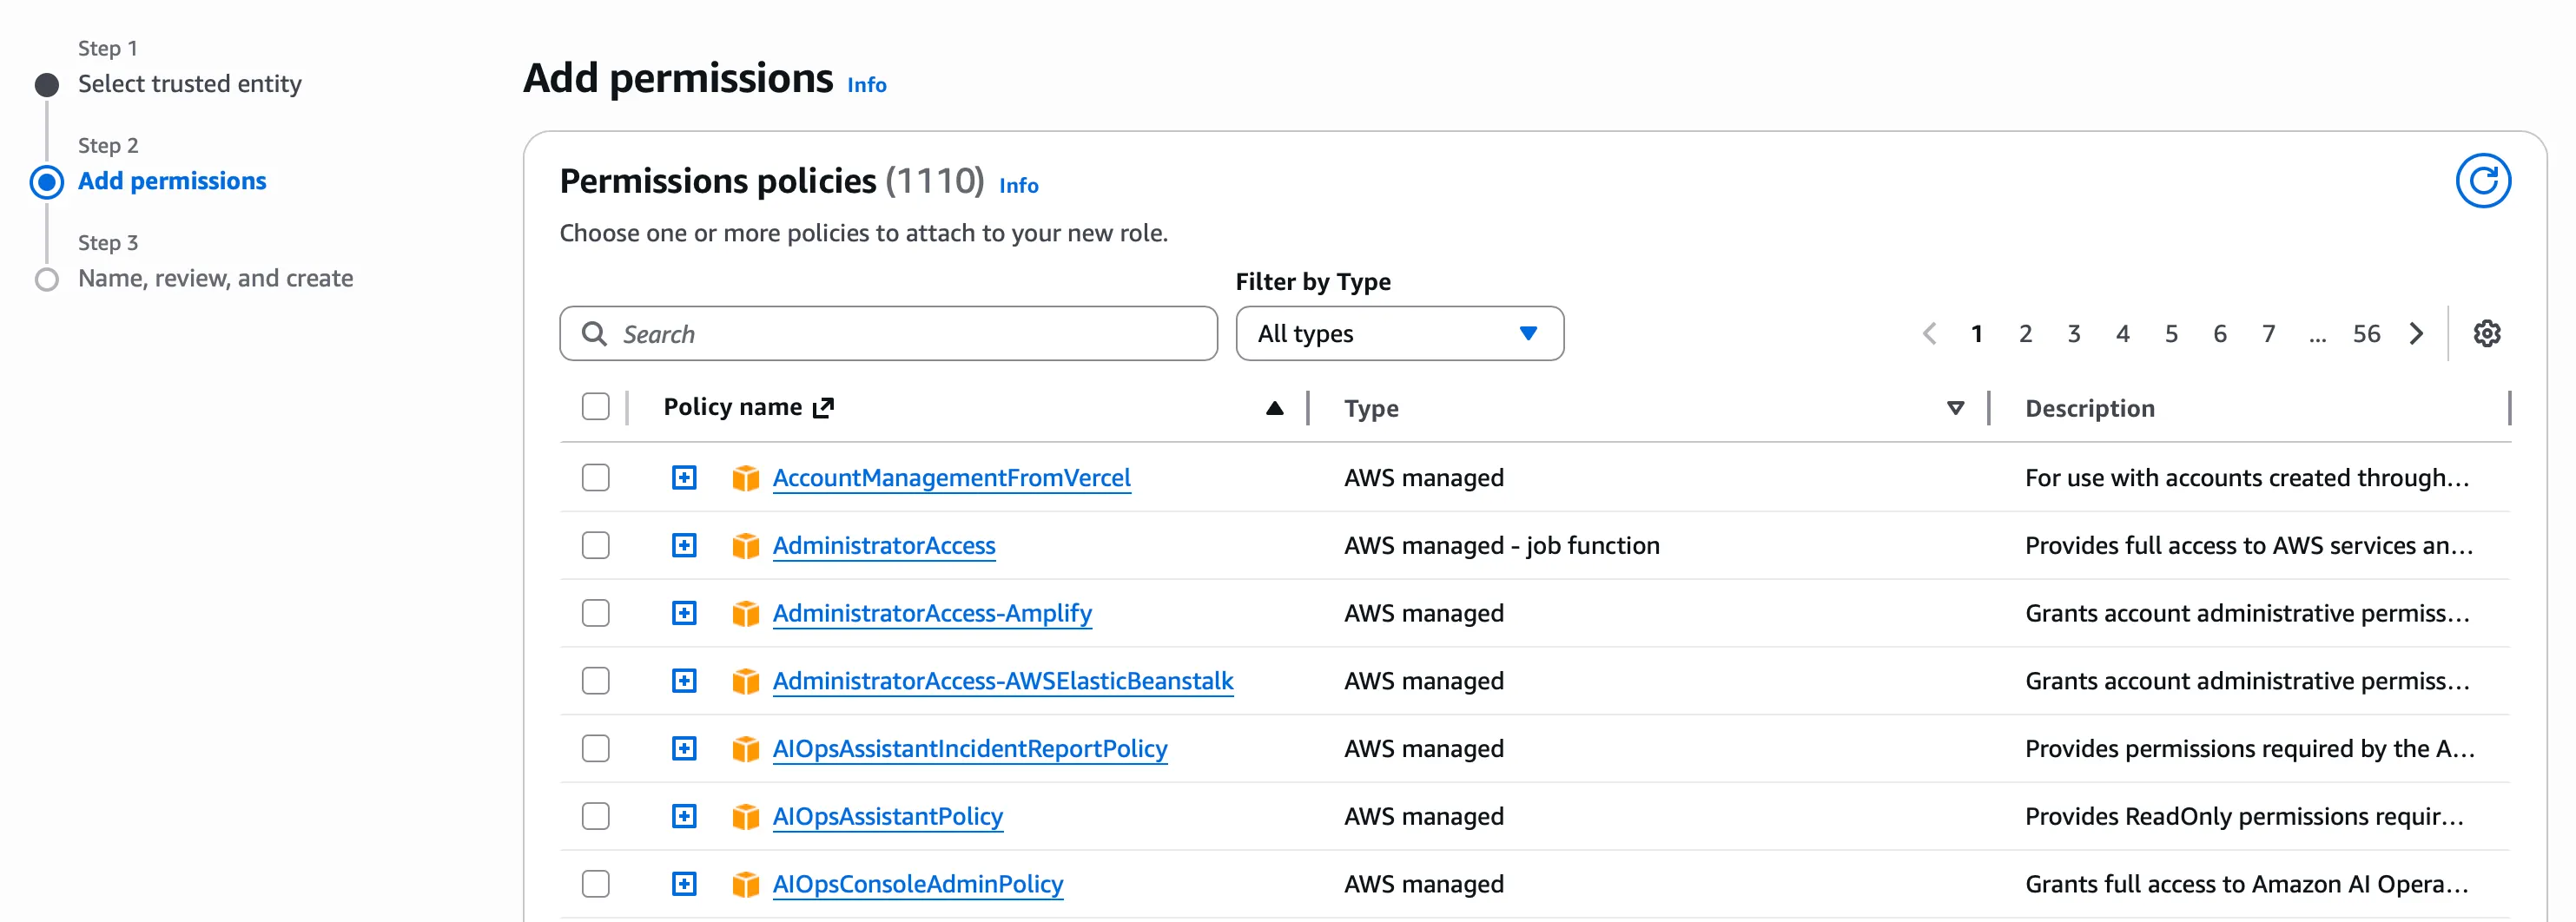Click the orange policy icon for AdministratorAccess
This screenshot has height=922, width=2576.
(745, 546)
